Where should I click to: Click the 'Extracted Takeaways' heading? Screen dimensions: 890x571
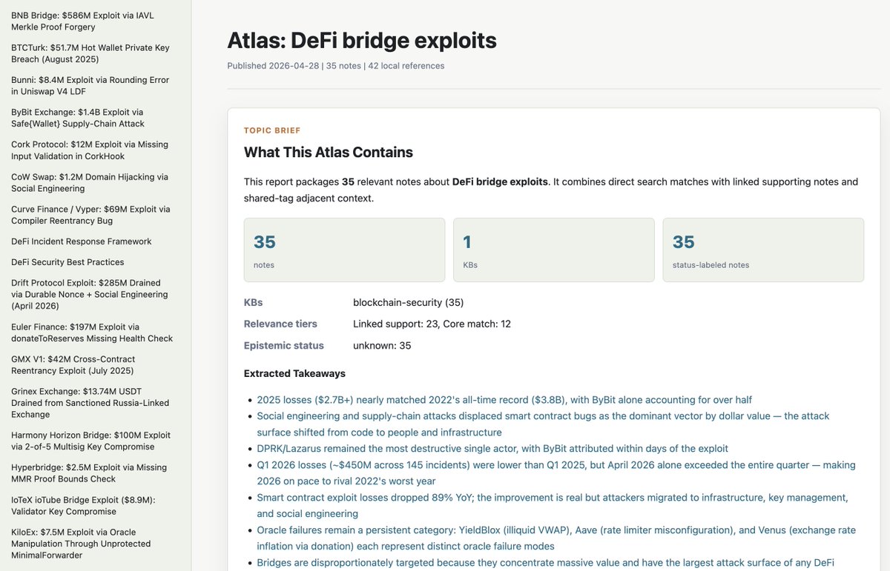click(294, 374)
